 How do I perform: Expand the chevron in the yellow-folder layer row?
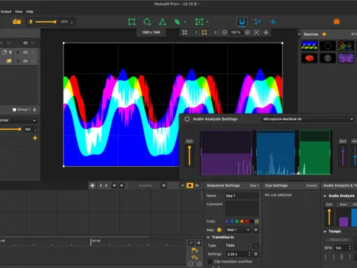tap(33, 61)
